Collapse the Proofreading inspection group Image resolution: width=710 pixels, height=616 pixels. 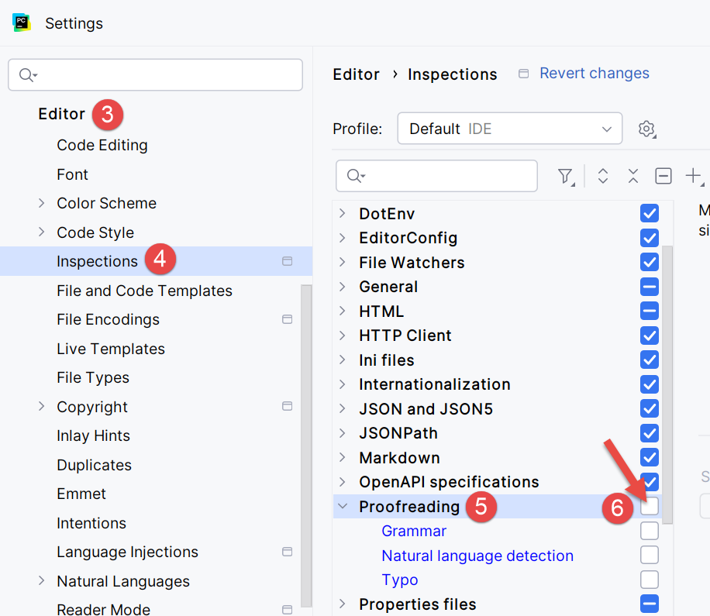coord(343,507)
